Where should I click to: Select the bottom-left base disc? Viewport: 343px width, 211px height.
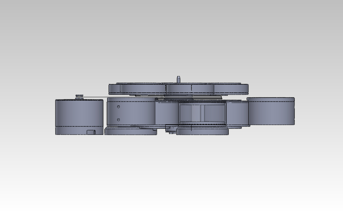[x=131, y=131]
